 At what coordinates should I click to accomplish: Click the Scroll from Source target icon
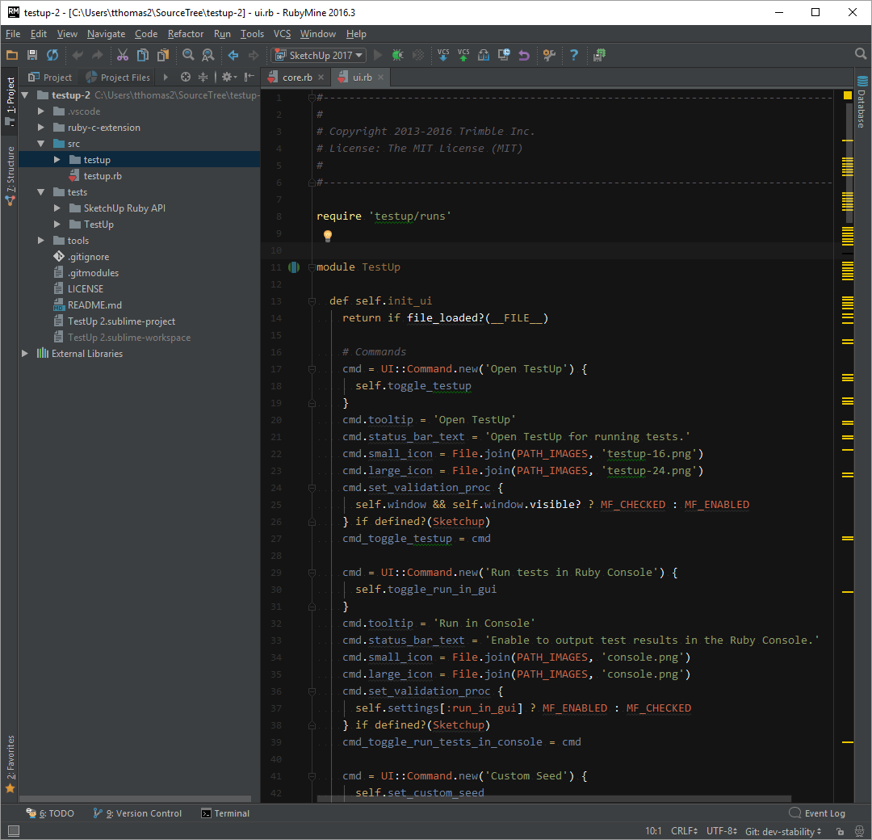tap(186, 78)
